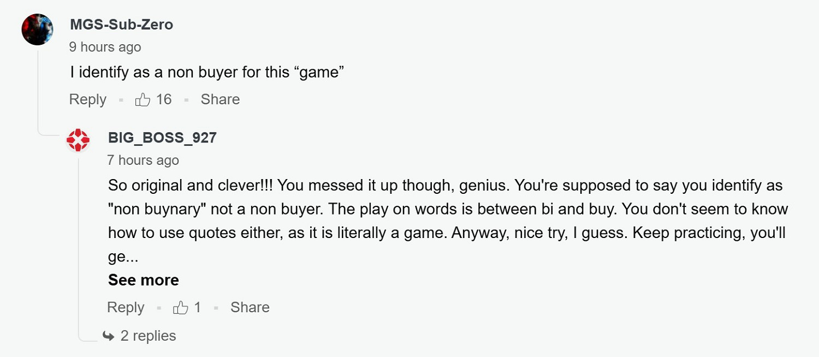The image size is (819, 357).
Task: Expand the truncated reply with "See more"
Action: click(143, 280)
